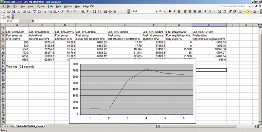Click the Decrease Indent icon
Viewport: 262px width, 132px height.
click(230, 11)
